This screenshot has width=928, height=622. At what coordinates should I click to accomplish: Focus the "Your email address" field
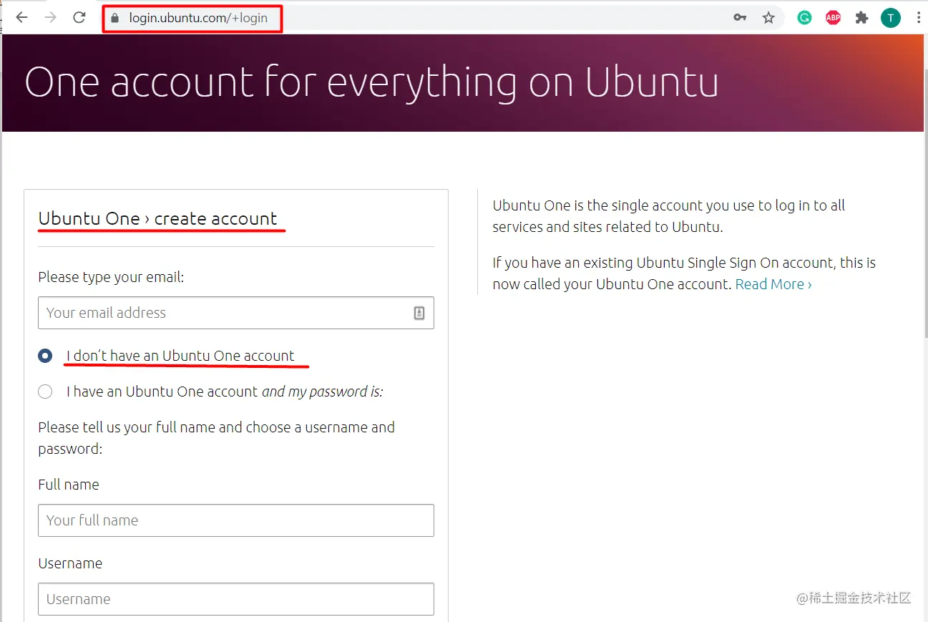[x=236, y=313]
